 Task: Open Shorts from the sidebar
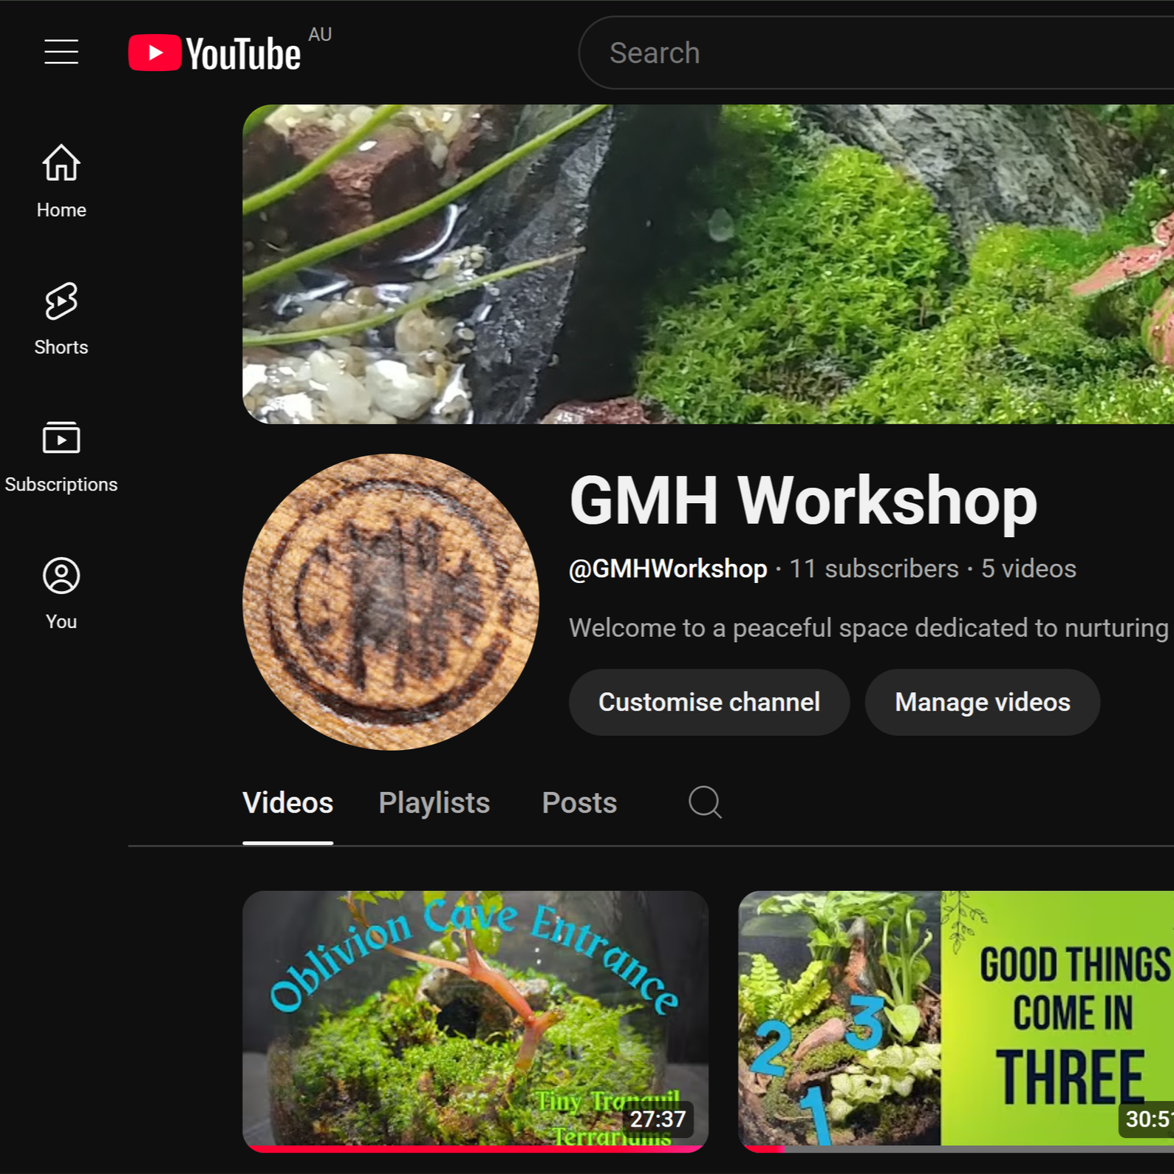point(61,319)
